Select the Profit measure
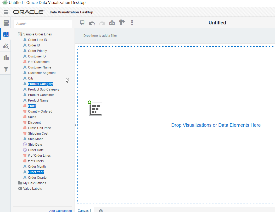275x212 pixels. click(32, 106)
